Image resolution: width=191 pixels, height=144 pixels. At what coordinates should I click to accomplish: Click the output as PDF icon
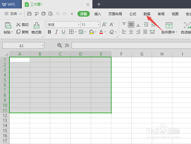point(36,14)
